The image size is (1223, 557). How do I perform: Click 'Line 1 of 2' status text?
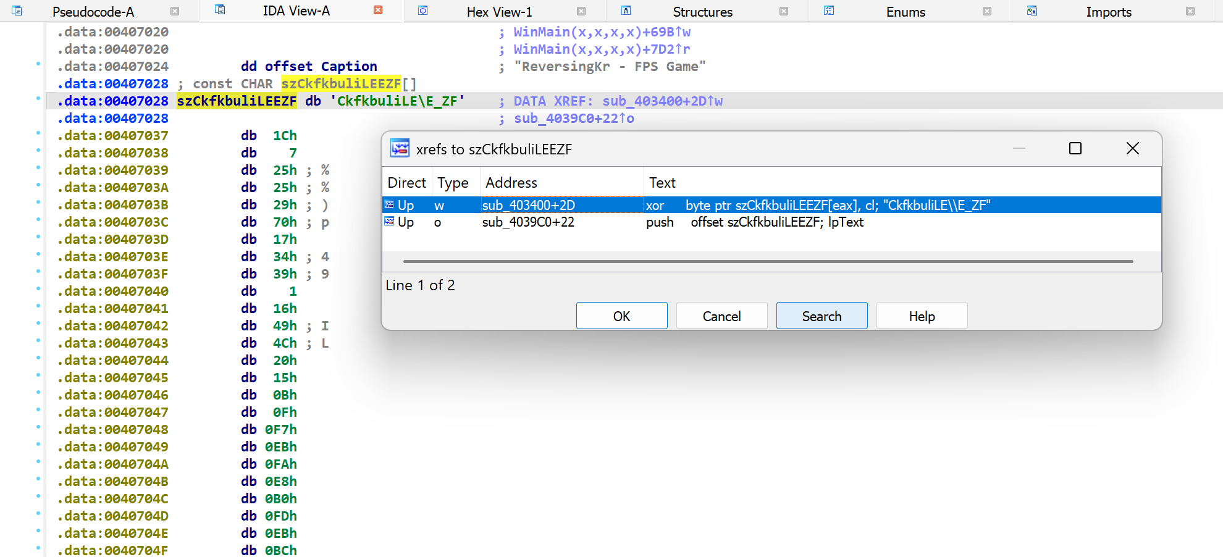click(420, 285)
